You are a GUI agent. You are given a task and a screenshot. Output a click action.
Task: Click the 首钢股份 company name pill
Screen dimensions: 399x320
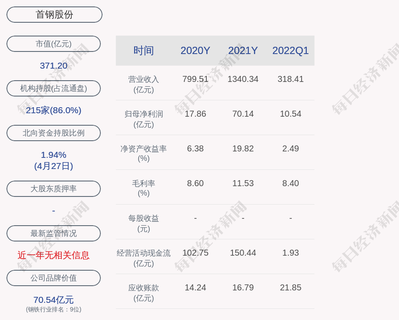pyautogui.click(x=54, y=15)
